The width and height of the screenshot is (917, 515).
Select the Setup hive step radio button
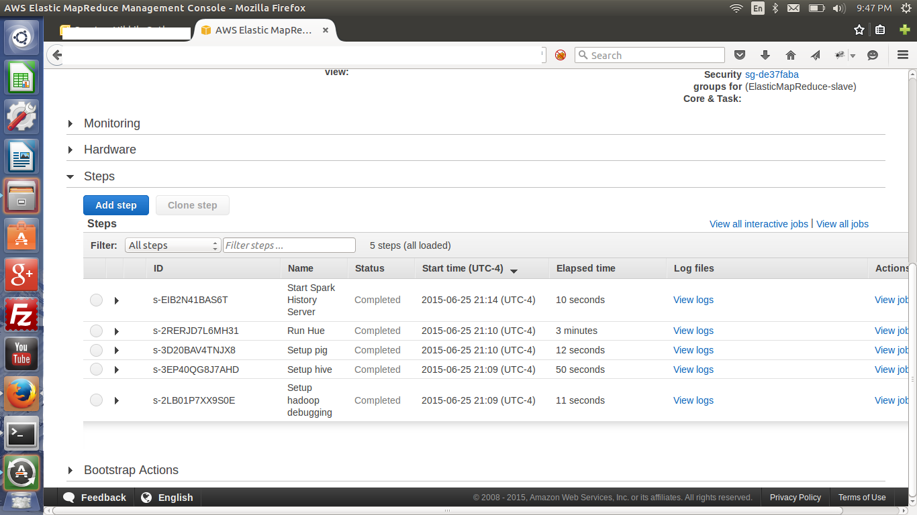click(x=96, y=369)
